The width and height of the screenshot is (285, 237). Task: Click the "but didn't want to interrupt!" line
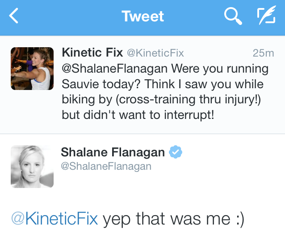138,114
